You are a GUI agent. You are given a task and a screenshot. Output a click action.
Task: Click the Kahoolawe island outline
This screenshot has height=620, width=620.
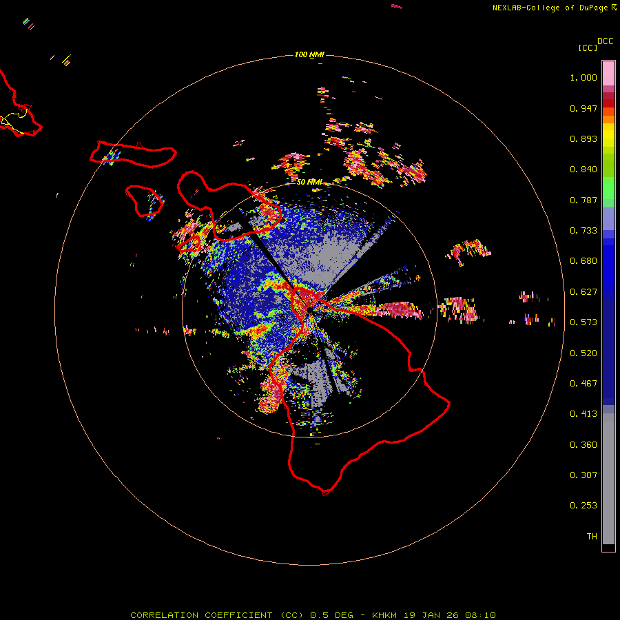pos(189,245)
